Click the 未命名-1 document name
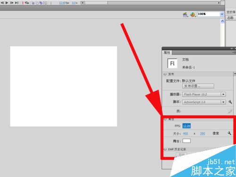Screen dimensions: 236x177 [188, 67]
